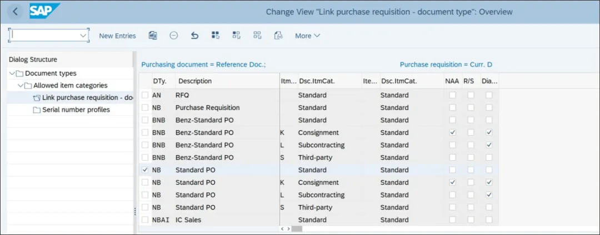Viewport: 600px width, 235px height.
Task: Click the Select All icon
Action: [216, 35]
